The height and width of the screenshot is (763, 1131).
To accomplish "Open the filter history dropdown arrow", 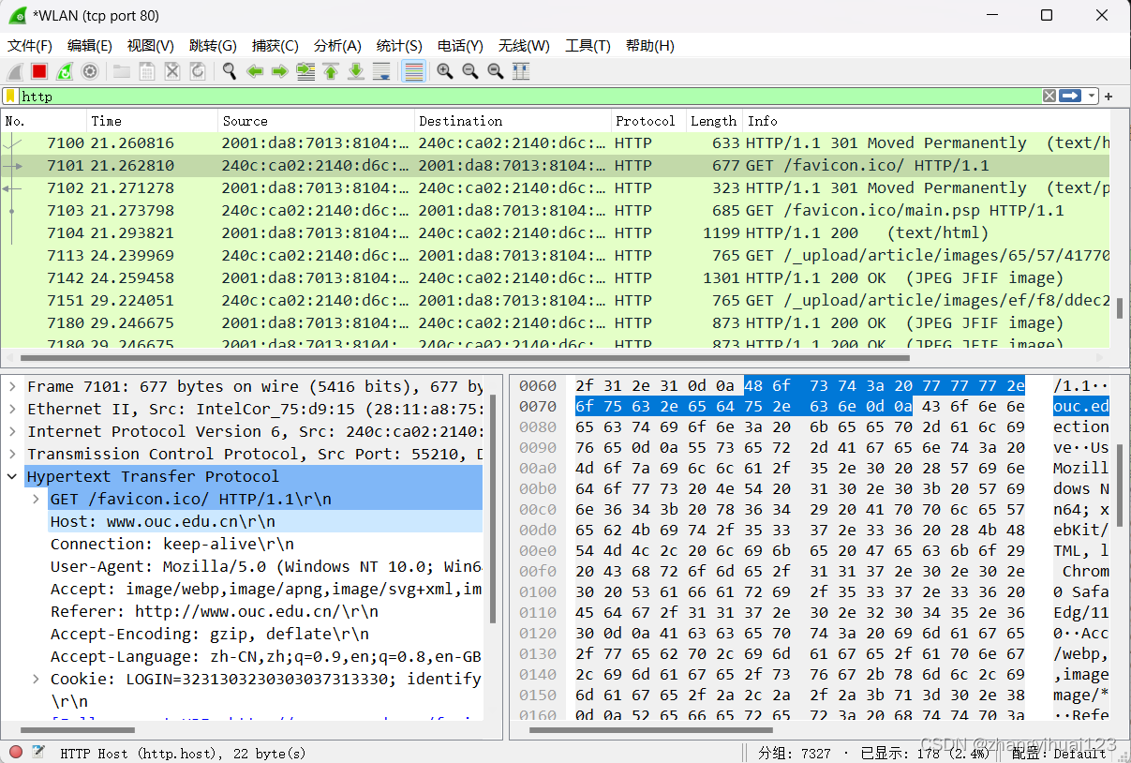I will [1090, 96].
